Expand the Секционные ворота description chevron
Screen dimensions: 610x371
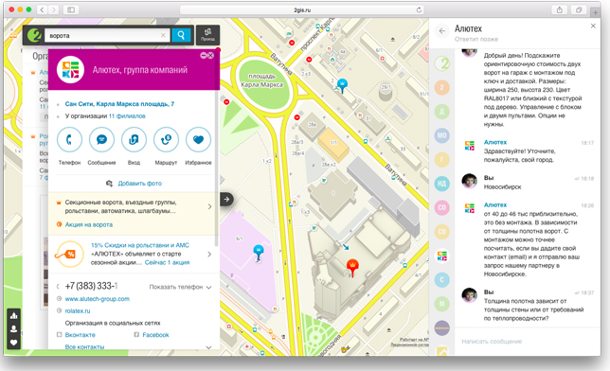209,206
